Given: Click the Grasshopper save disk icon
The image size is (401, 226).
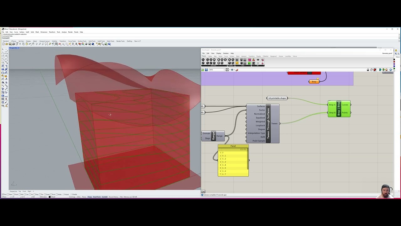Looking at the screenshot, I should point(206,70).
